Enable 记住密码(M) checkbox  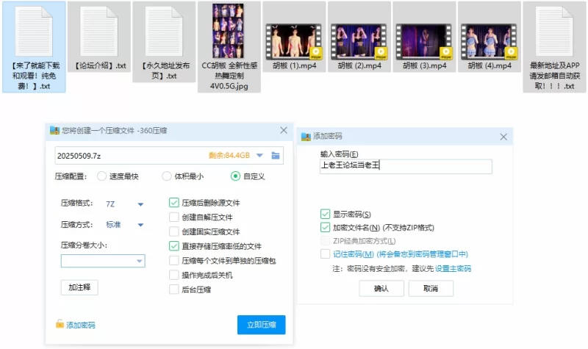[x=325, y=253]
